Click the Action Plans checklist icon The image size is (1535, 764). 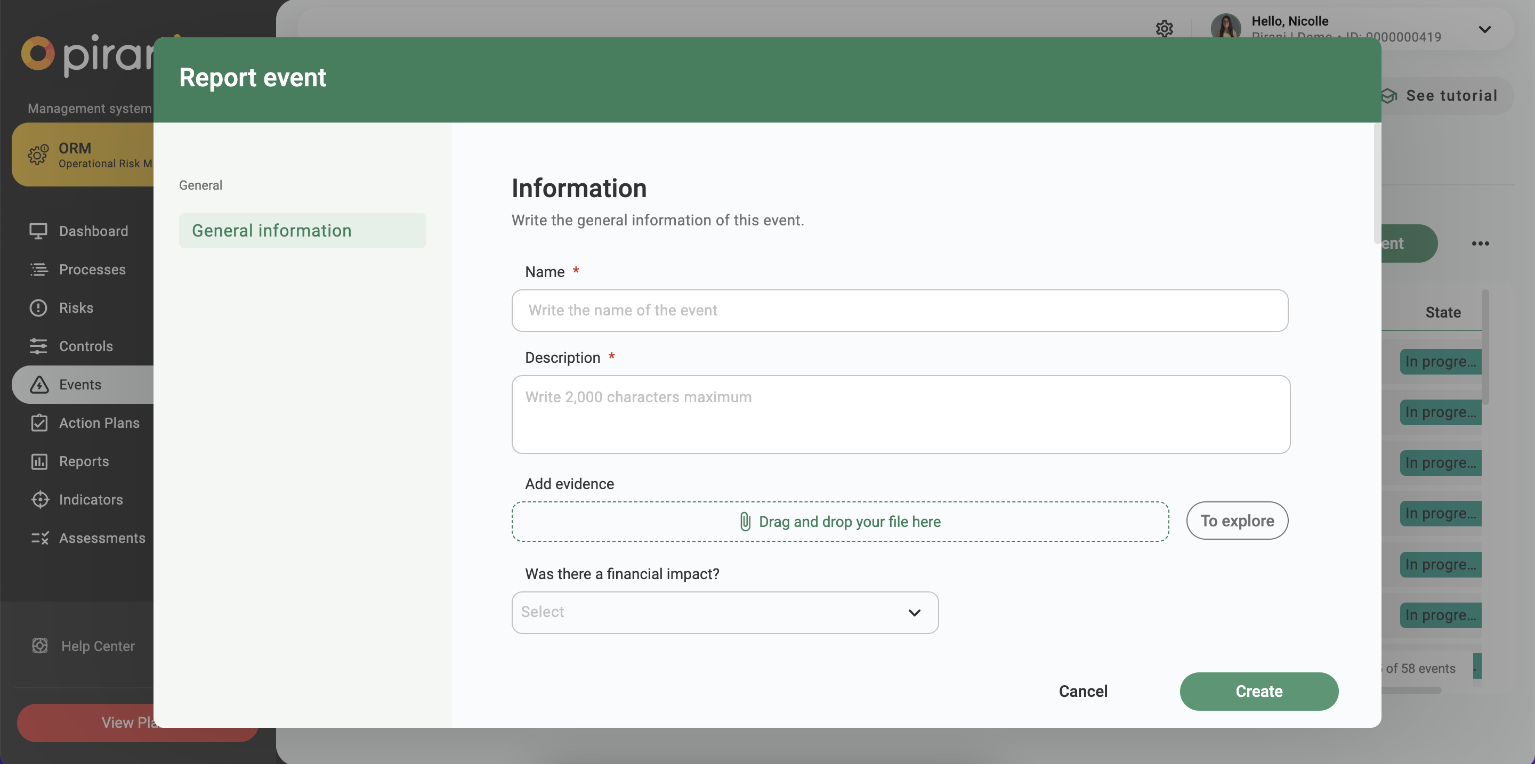tap(39, 423)
